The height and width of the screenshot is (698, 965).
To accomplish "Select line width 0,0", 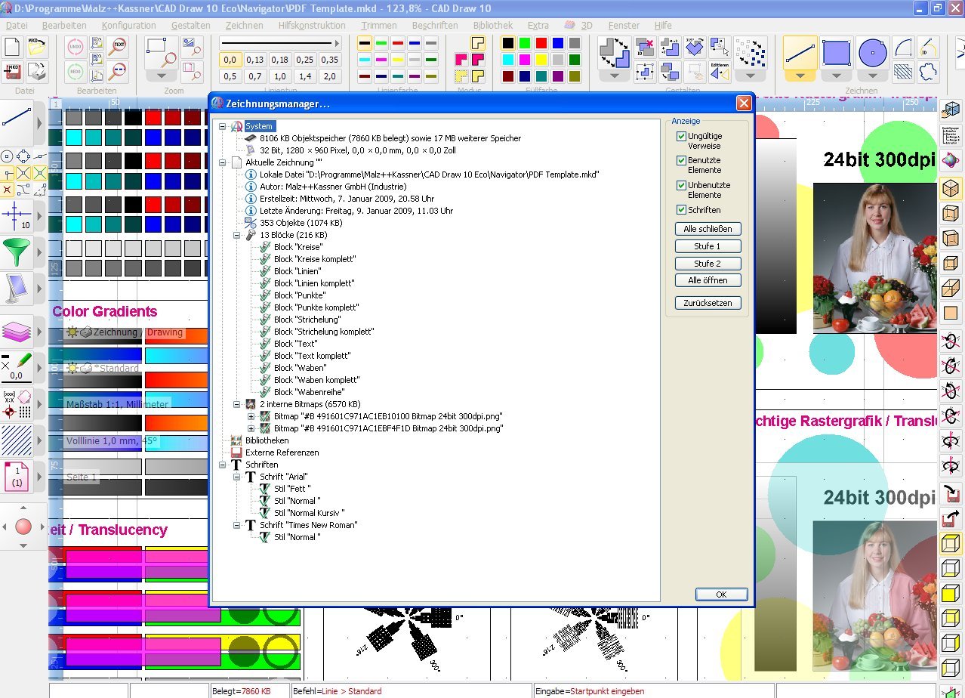I will click(230, 60).
